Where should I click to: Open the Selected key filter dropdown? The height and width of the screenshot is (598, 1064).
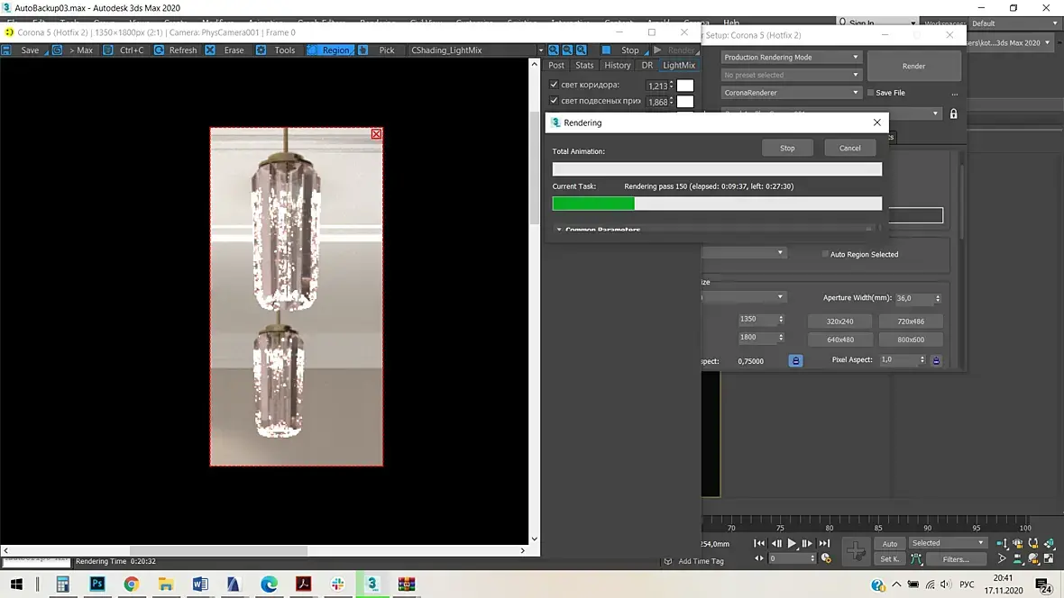pyautogui.click(x=948, y=543)
